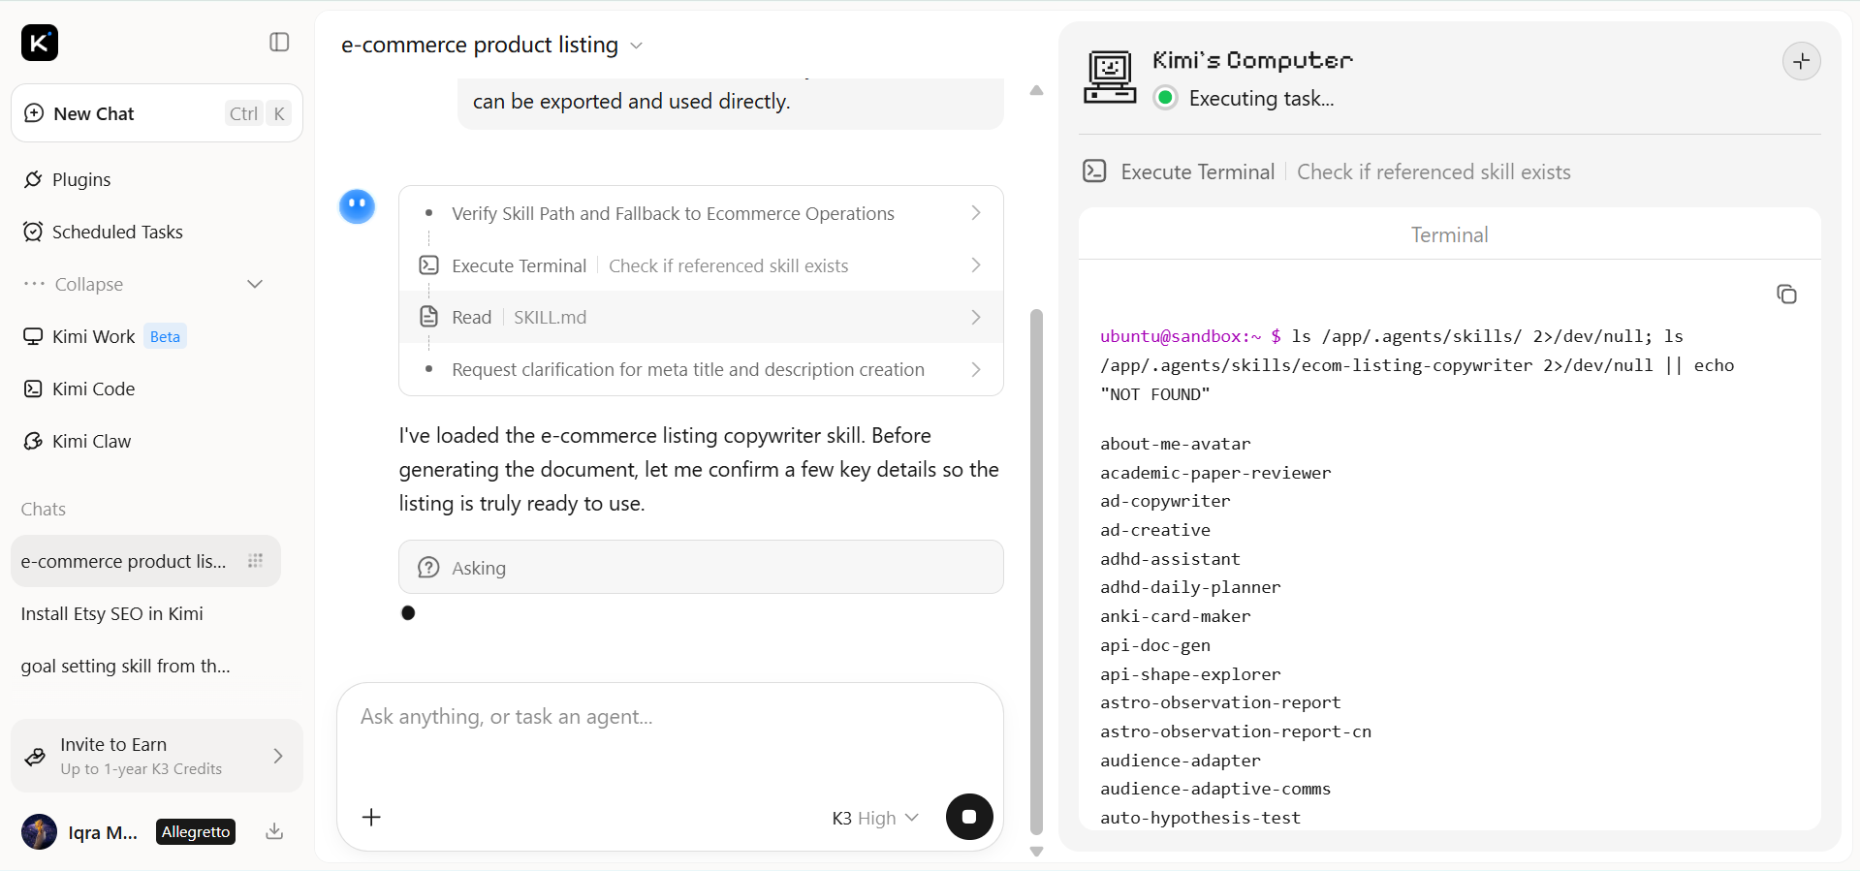Click the chat scroll down arrow
Viewport: 1860px width, 871px height.
1036,852
